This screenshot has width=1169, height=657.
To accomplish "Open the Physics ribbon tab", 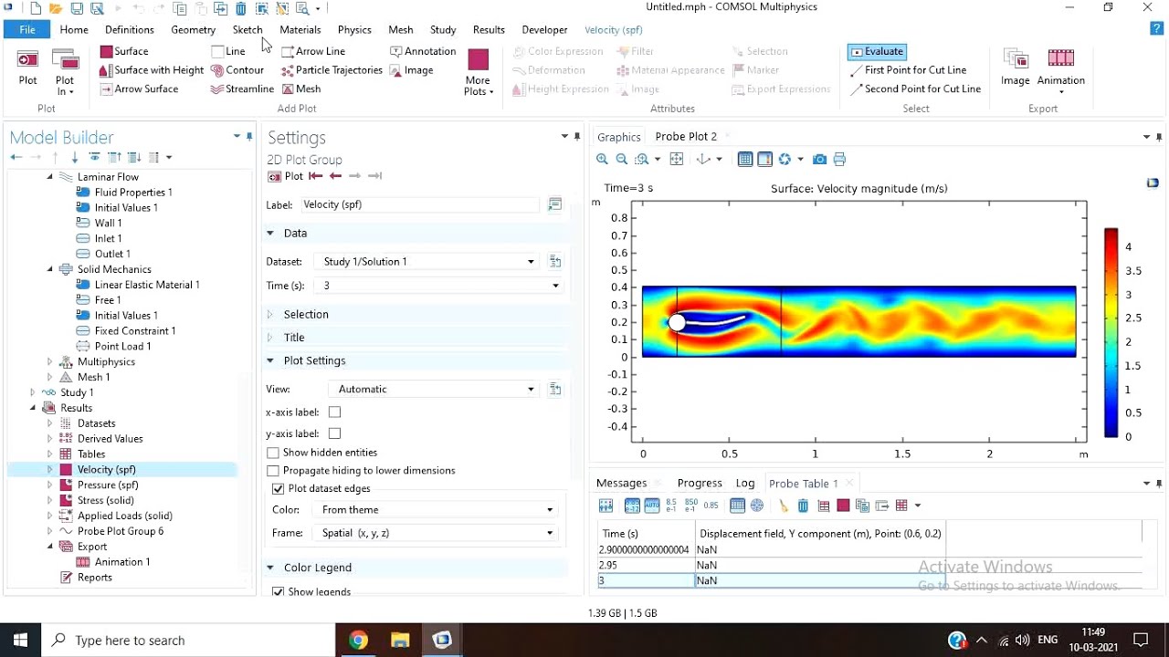I will click(354, 30).
